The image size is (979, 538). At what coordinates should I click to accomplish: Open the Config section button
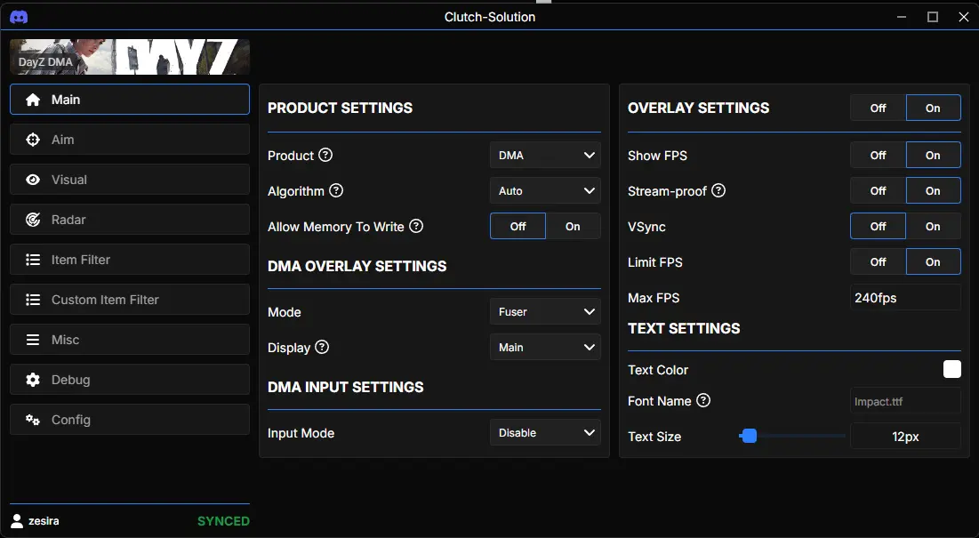pos(130,420)
